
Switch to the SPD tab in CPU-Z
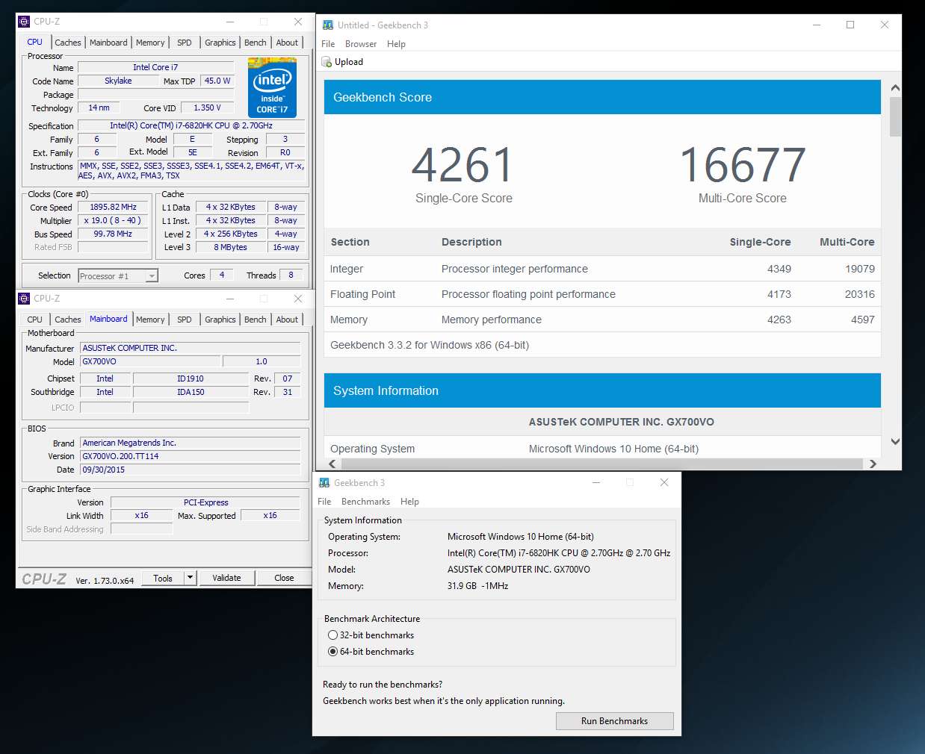tap(184, 43)
